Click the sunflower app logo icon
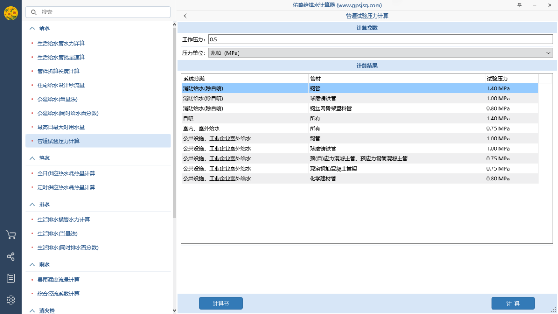Screen dimensions: 558x314 (x=11, y=13)
